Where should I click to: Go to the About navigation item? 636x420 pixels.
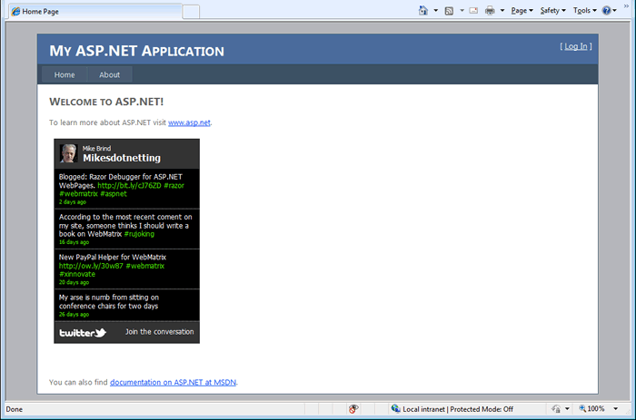(110, 75)
